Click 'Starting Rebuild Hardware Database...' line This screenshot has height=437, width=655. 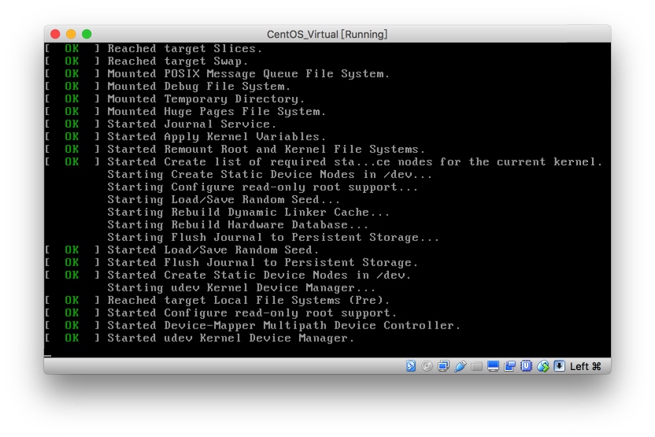pyautogui.click(x=238, y=224)
